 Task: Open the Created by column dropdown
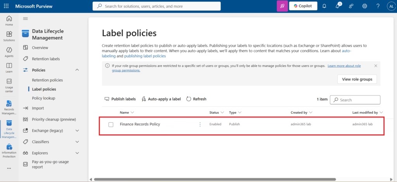coord(311,113)
